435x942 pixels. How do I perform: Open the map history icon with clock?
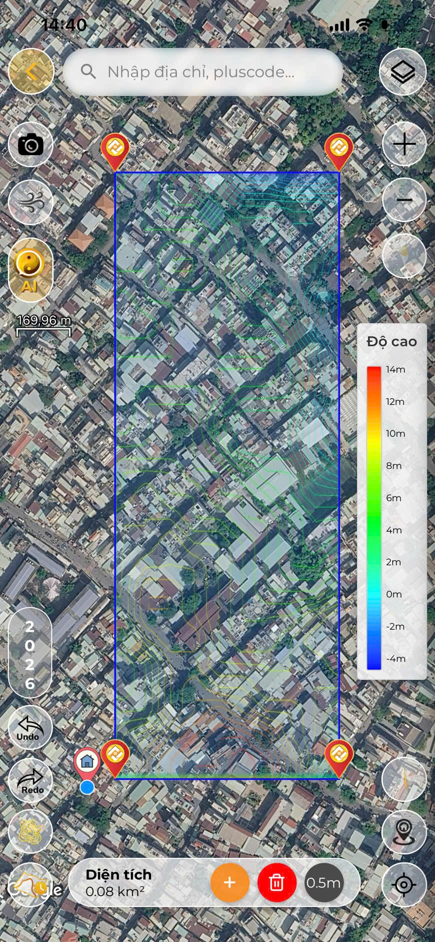pyautogui.click(x=30, y=884)
